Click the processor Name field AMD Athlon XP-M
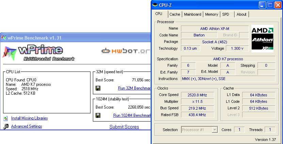The height and width of the screenshot is (144, 283). 215,29
